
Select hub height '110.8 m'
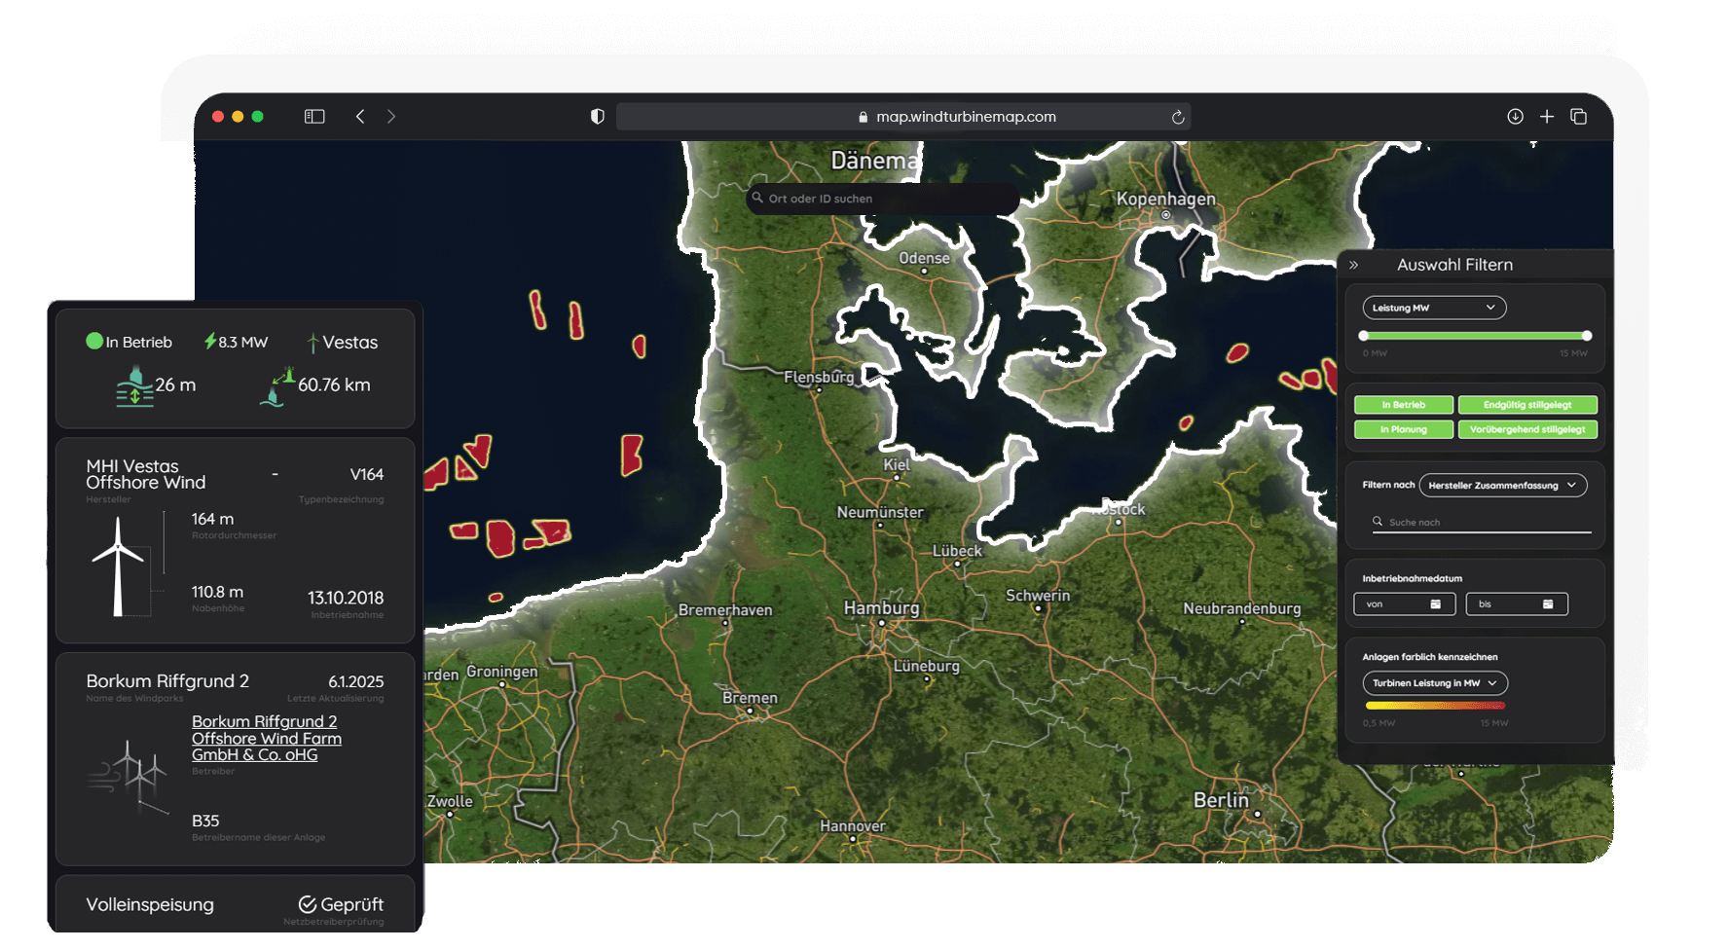pyautogui.click(x=217, y=592)
